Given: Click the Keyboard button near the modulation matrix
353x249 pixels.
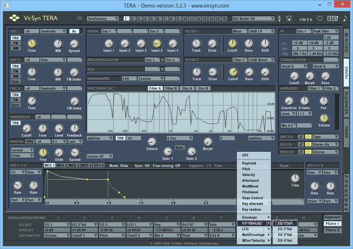Looking at the screenshot, I should click(332, 217).
